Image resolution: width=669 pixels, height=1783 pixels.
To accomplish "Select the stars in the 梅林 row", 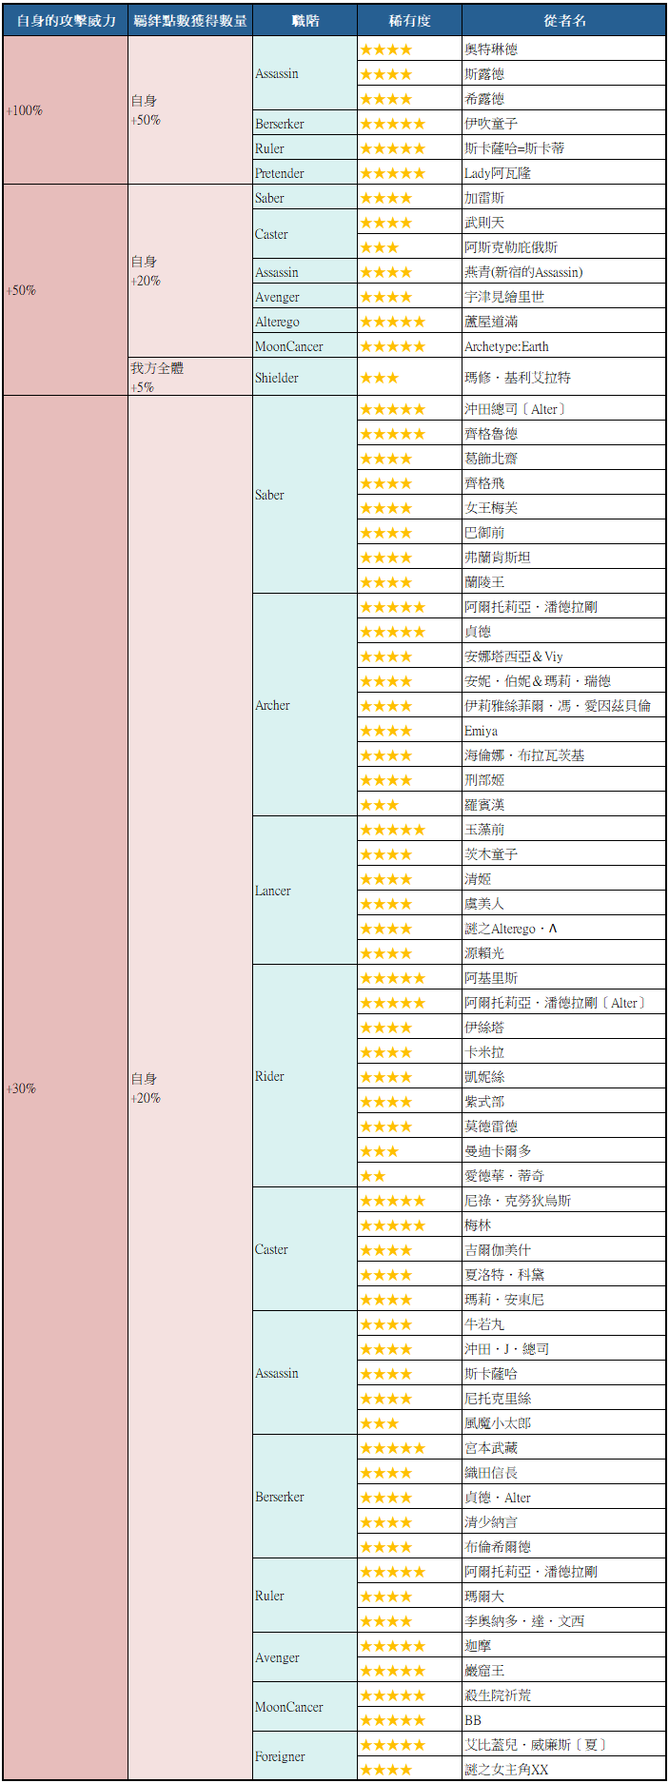I will (x=392, y=1225).
